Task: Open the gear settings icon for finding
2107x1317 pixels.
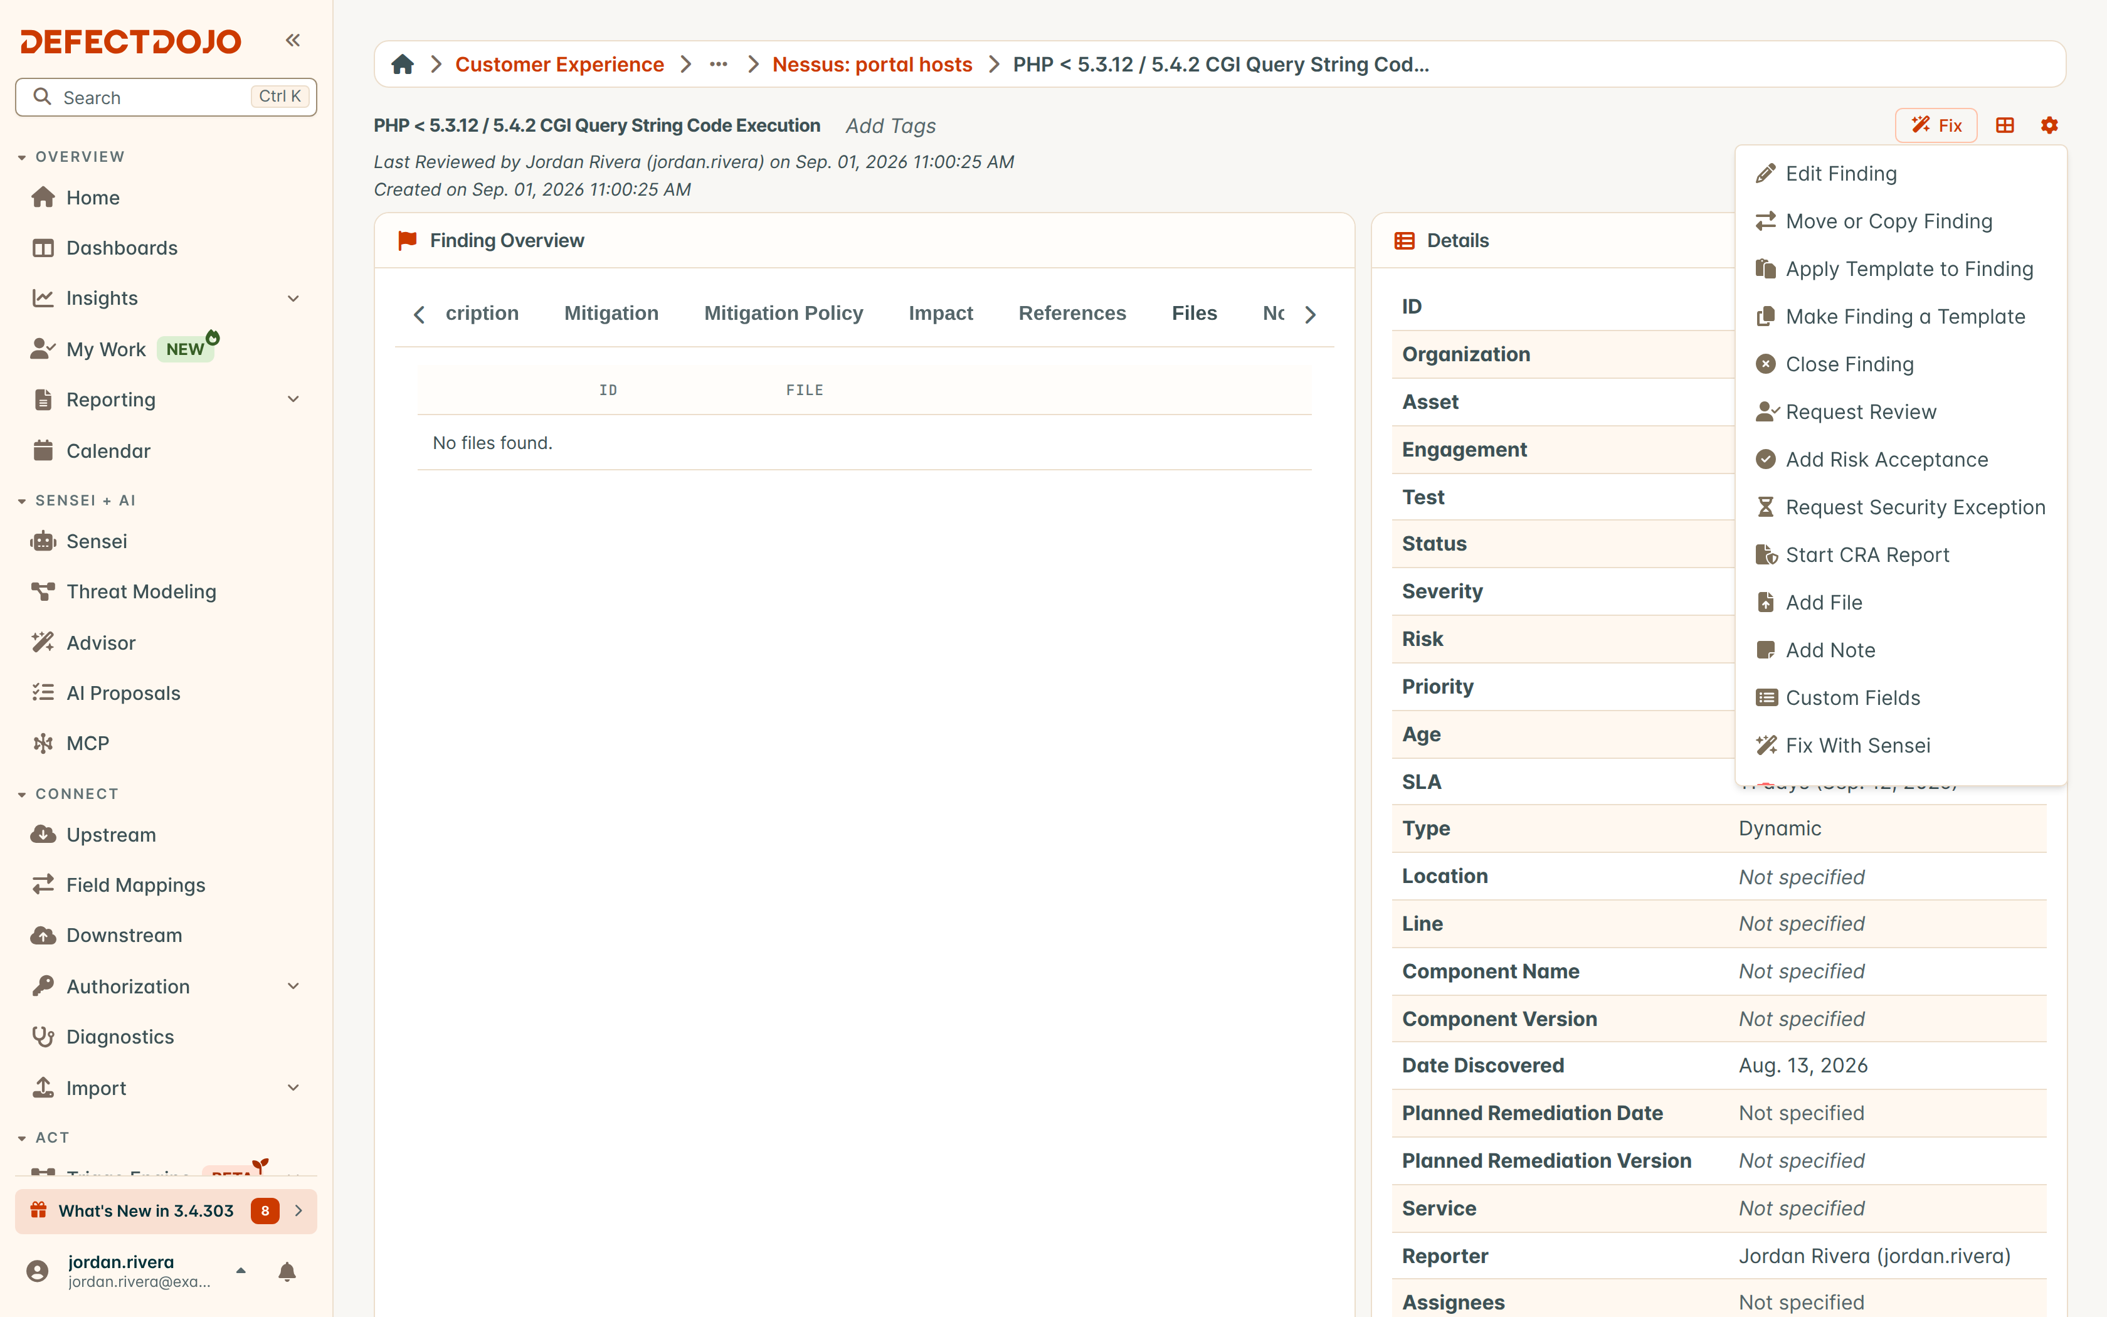Action: [2049, 125]
